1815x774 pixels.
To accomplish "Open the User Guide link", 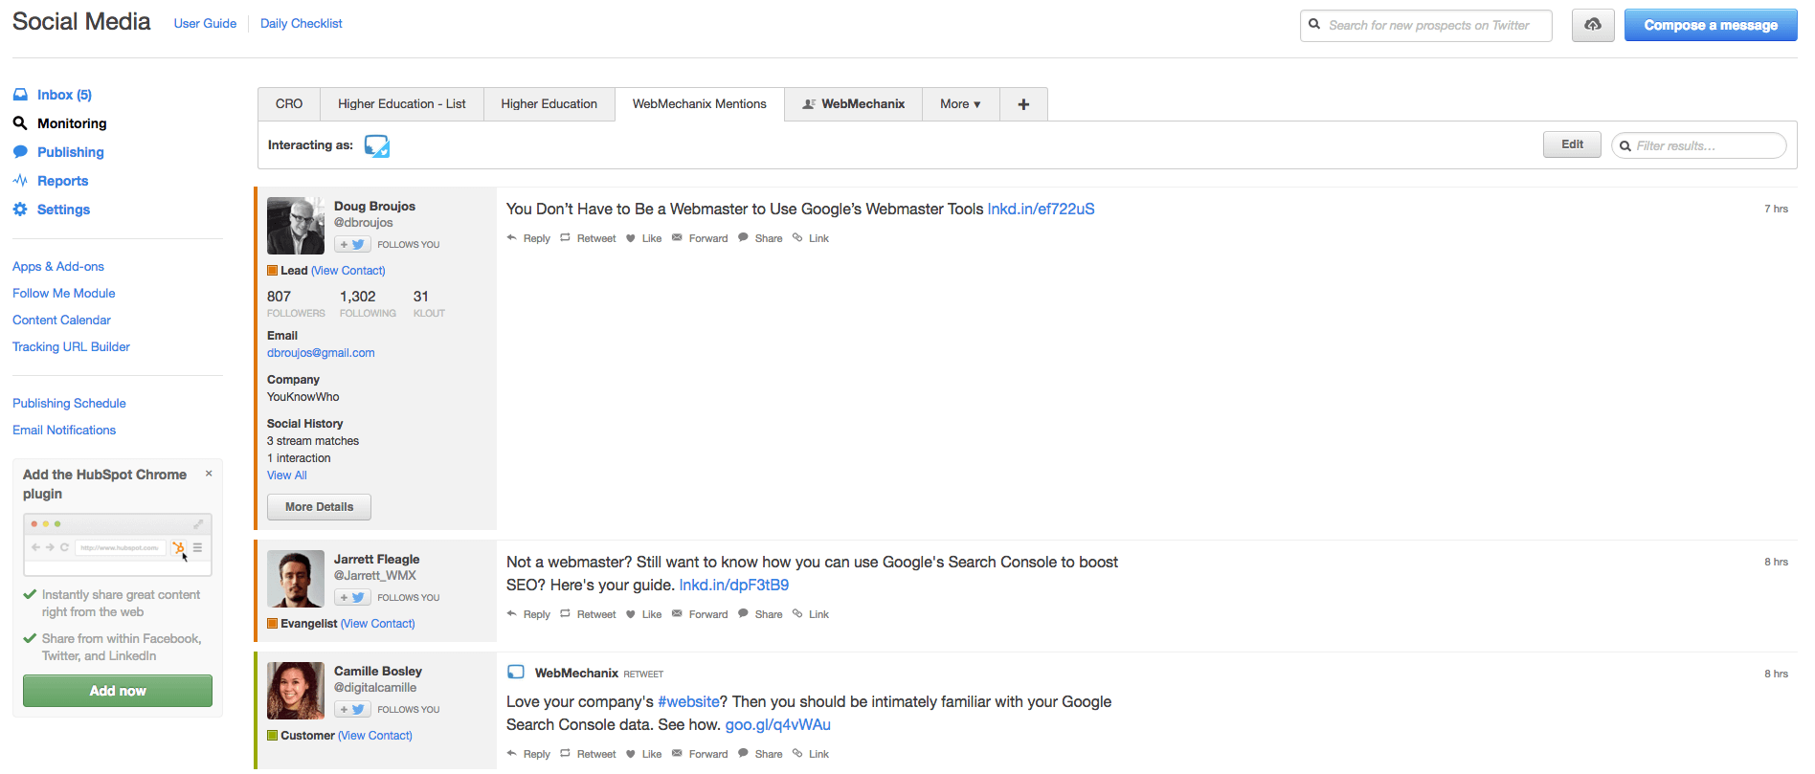I will click(205, 24).
